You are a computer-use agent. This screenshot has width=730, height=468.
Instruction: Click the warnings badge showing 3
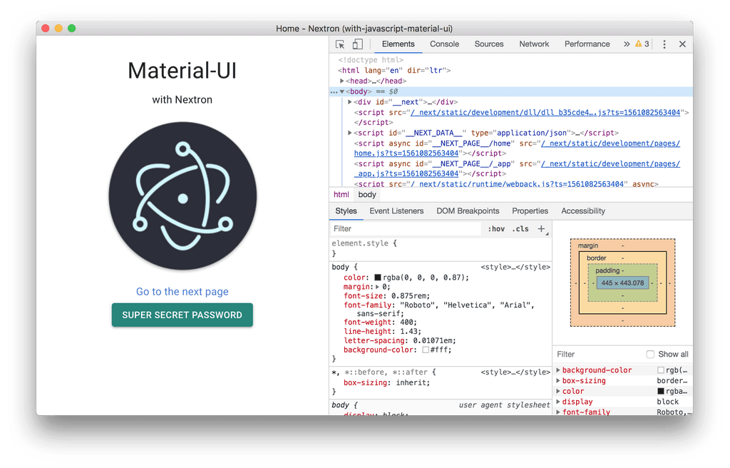click(640, 44)
